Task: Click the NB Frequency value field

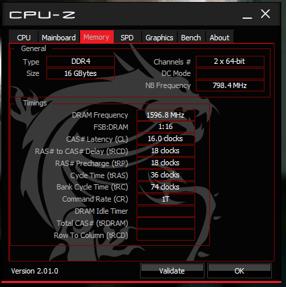Action: (x=230, y=85)
